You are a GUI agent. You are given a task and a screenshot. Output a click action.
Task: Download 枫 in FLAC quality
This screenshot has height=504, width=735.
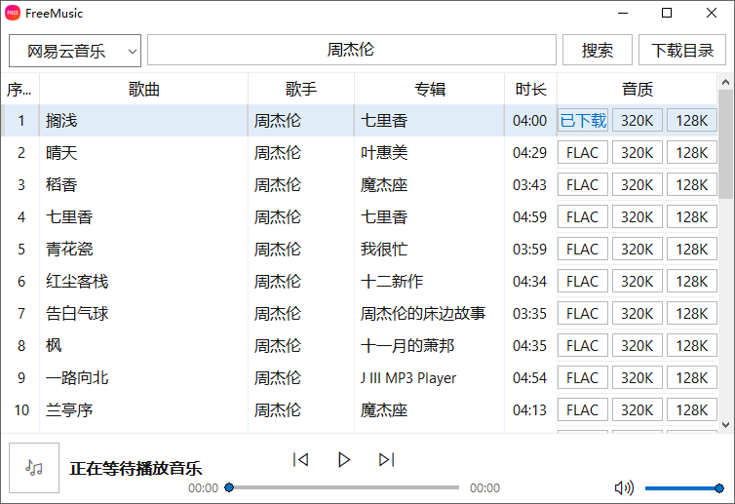583,345
